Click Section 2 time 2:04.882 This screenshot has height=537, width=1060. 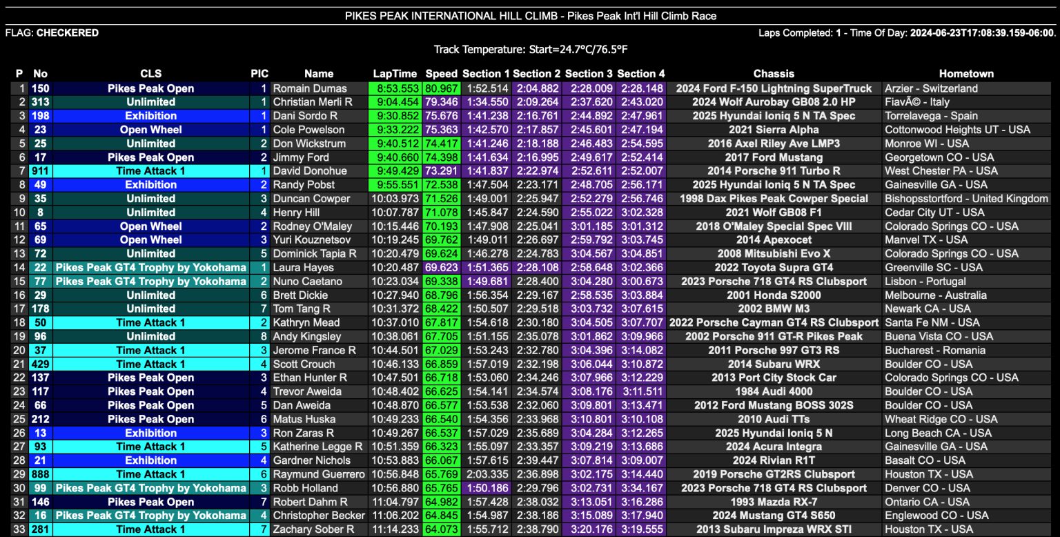coord(537,88)
